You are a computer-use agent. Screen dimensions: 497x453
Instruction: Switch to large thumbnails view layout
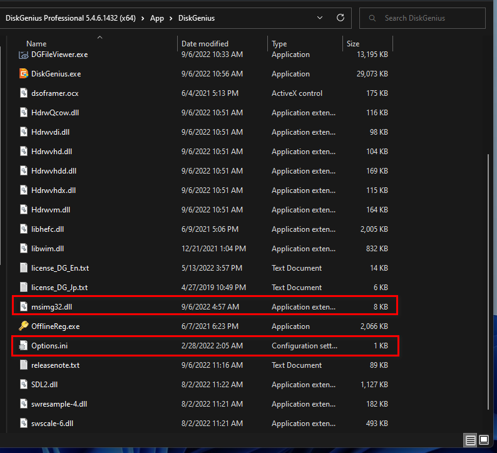[x=484, y=440]
